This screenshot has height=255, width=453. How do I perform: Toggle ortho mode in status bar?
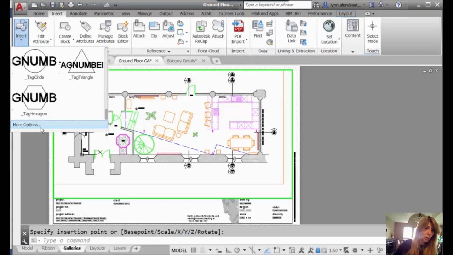point(229,250)
